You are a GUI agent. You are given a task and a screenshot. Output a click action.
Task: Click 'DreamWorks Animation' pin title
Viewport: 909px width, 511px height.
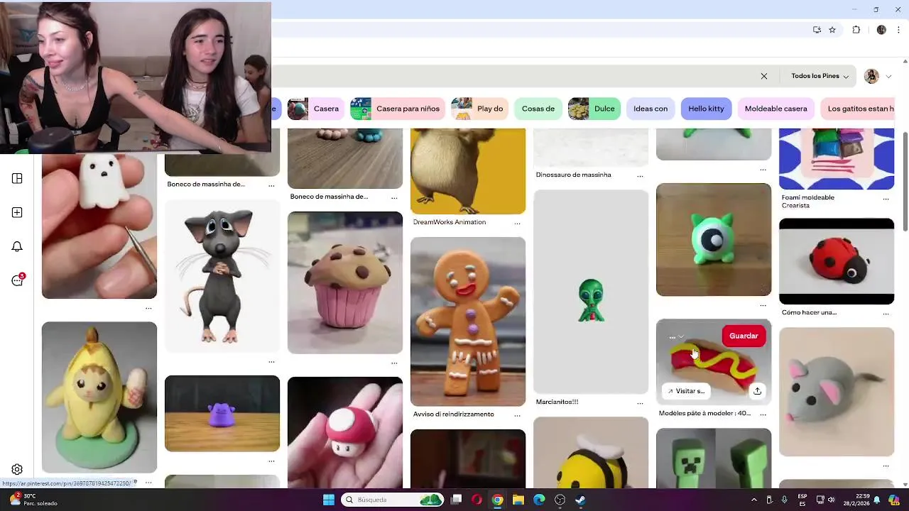coord(450,222)
